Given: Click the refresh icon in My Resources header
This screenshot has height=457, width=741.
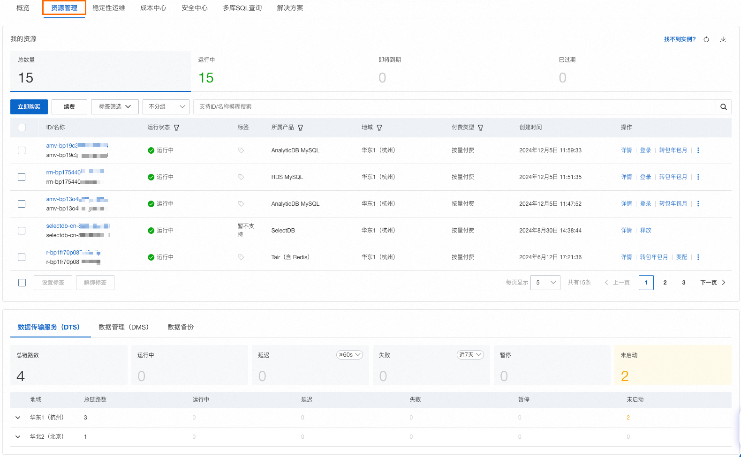Looking at the screenshot, I should pyautogui.click(x=706, y=39).
